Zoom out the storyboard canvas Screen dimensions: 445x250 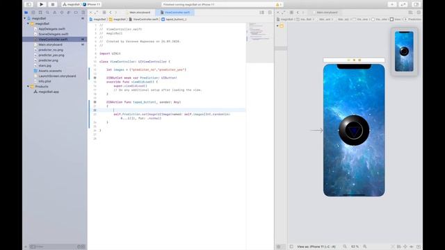tap(345, 247)
